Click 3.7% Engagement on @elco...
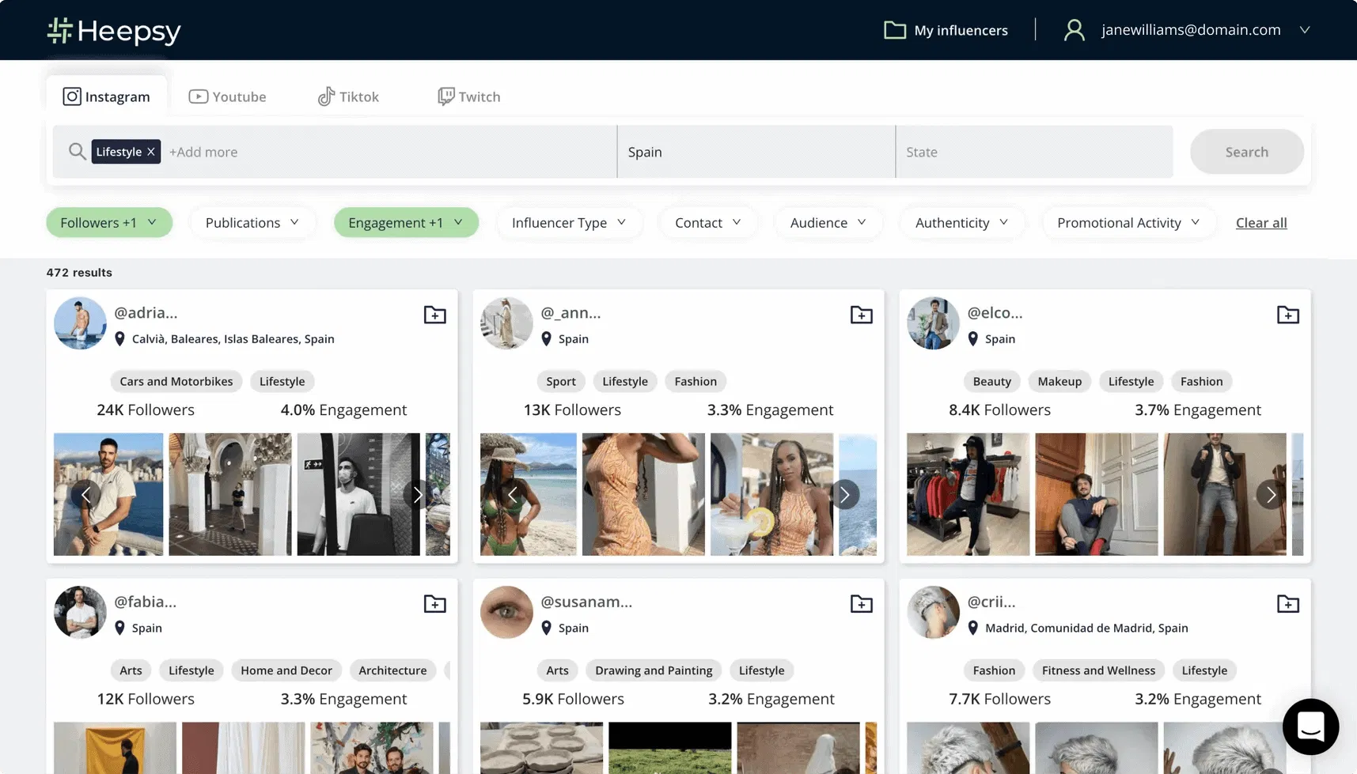 [x=1198, y=410]
